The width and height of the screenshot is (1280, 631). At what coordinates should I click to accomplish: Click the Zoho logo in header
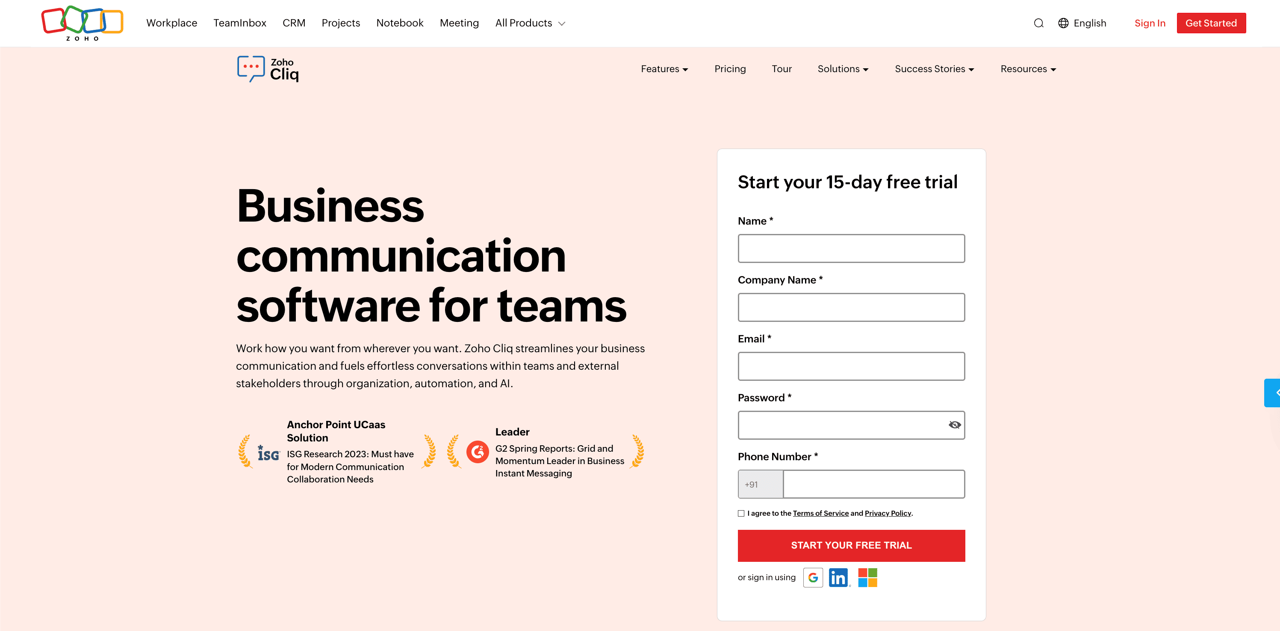tap(82, 23)
